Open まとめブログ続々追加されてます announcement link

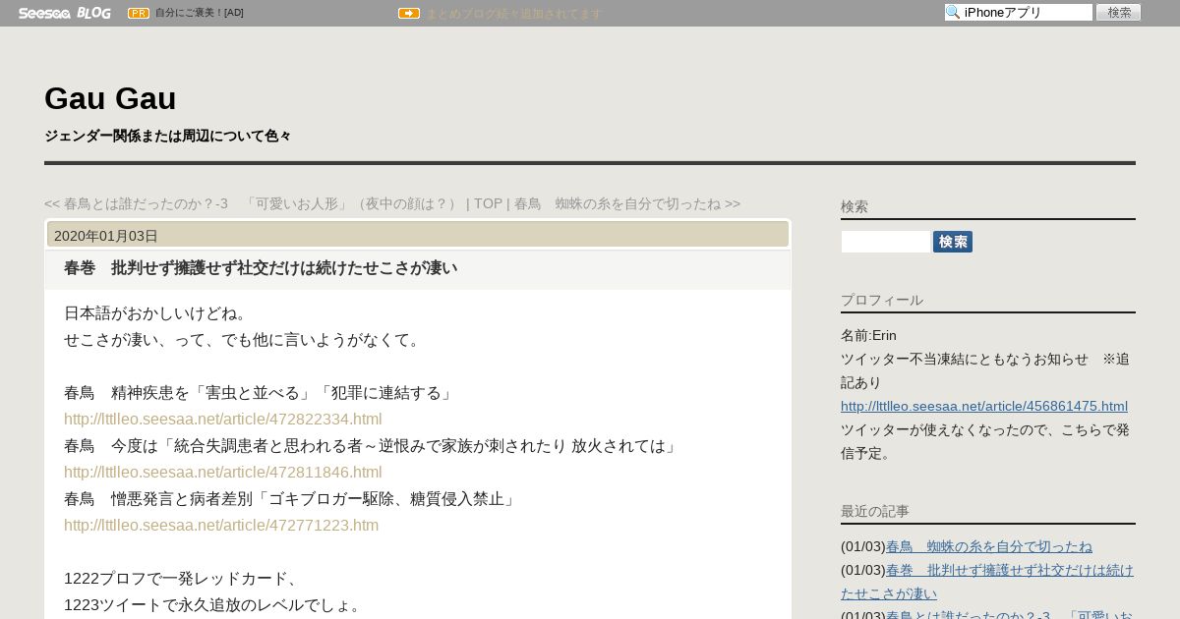(513, 14)
